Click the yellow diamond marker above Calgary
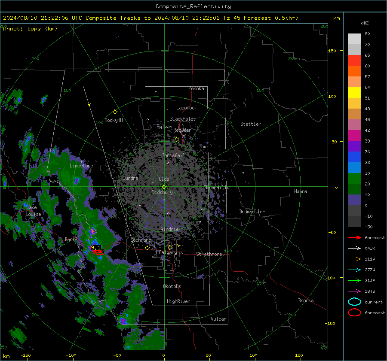This screenshot has height=361, width=387. pos(170,247)
